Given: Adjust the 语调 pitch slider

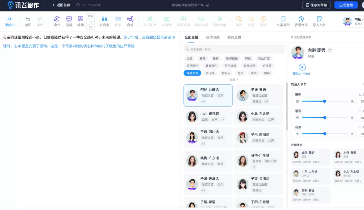Looking at the screenshot, I should click(x=325, y=118).
